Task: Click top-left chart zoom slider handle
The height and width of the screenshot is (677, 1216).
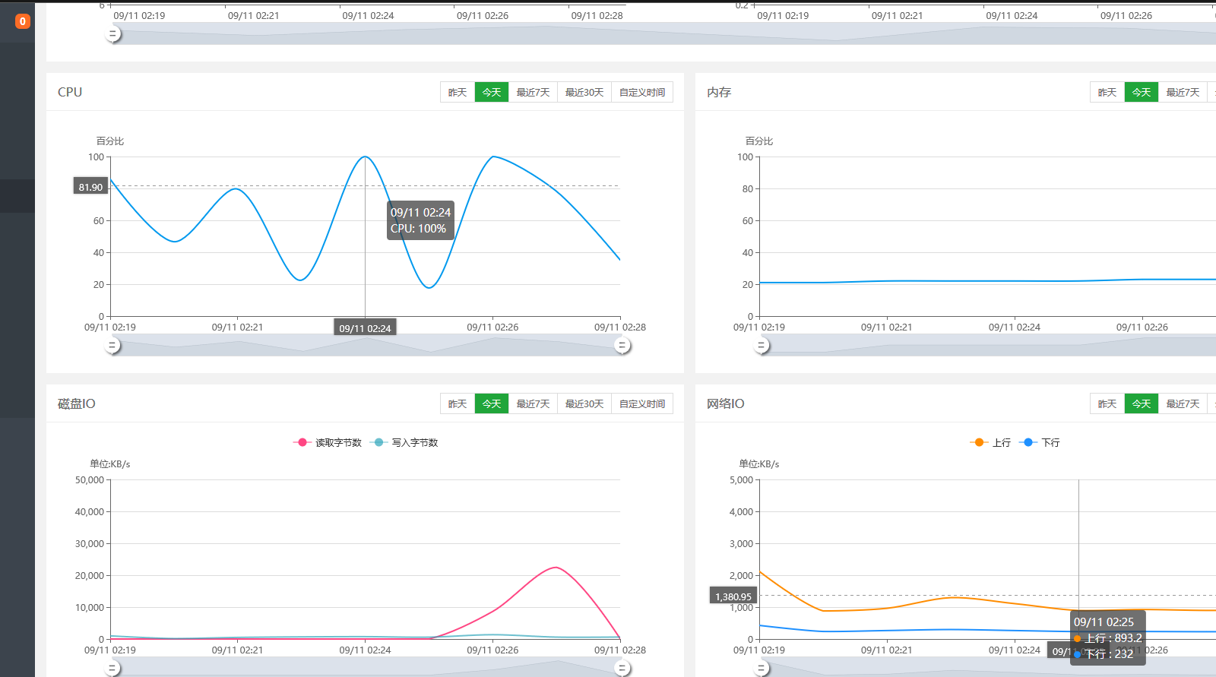Action: [x=113, y=33]
